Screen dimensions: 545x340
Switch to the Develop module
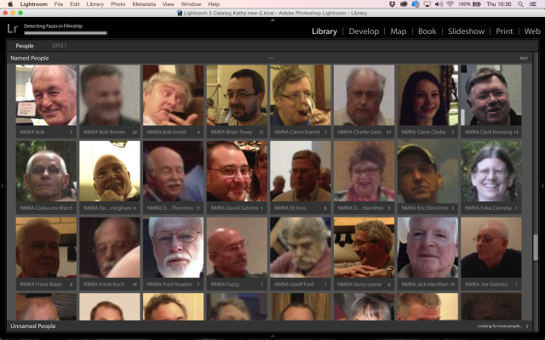(364, 31)
